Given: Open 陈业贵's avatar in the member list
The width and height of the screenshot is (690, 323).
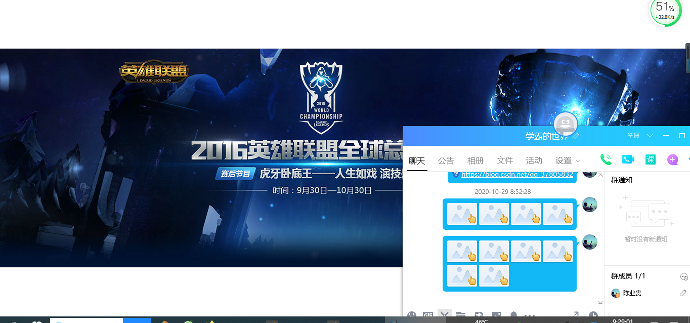Looking at the screenshot, I should click(x=616, y=293).
